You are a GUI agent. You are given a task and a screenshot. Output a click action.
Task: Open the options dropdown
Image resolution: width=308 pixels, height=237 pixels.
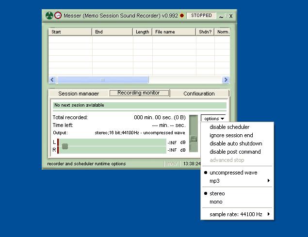(213, 118)
